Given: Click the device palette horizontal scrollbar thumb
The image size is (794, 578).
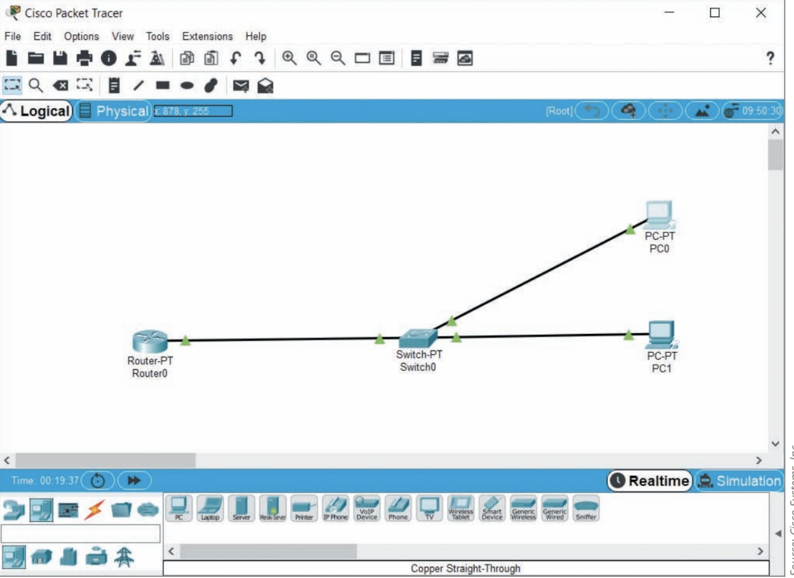Looking at the screenshot, I should pos(268,551).
